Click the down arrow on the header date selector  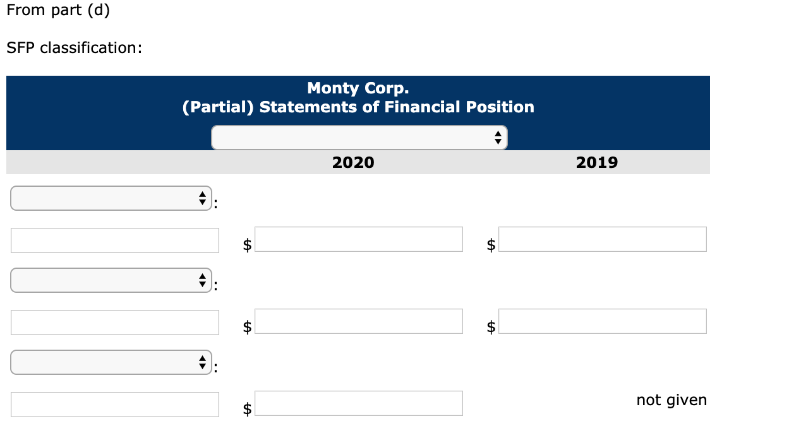tap(498, 141)
